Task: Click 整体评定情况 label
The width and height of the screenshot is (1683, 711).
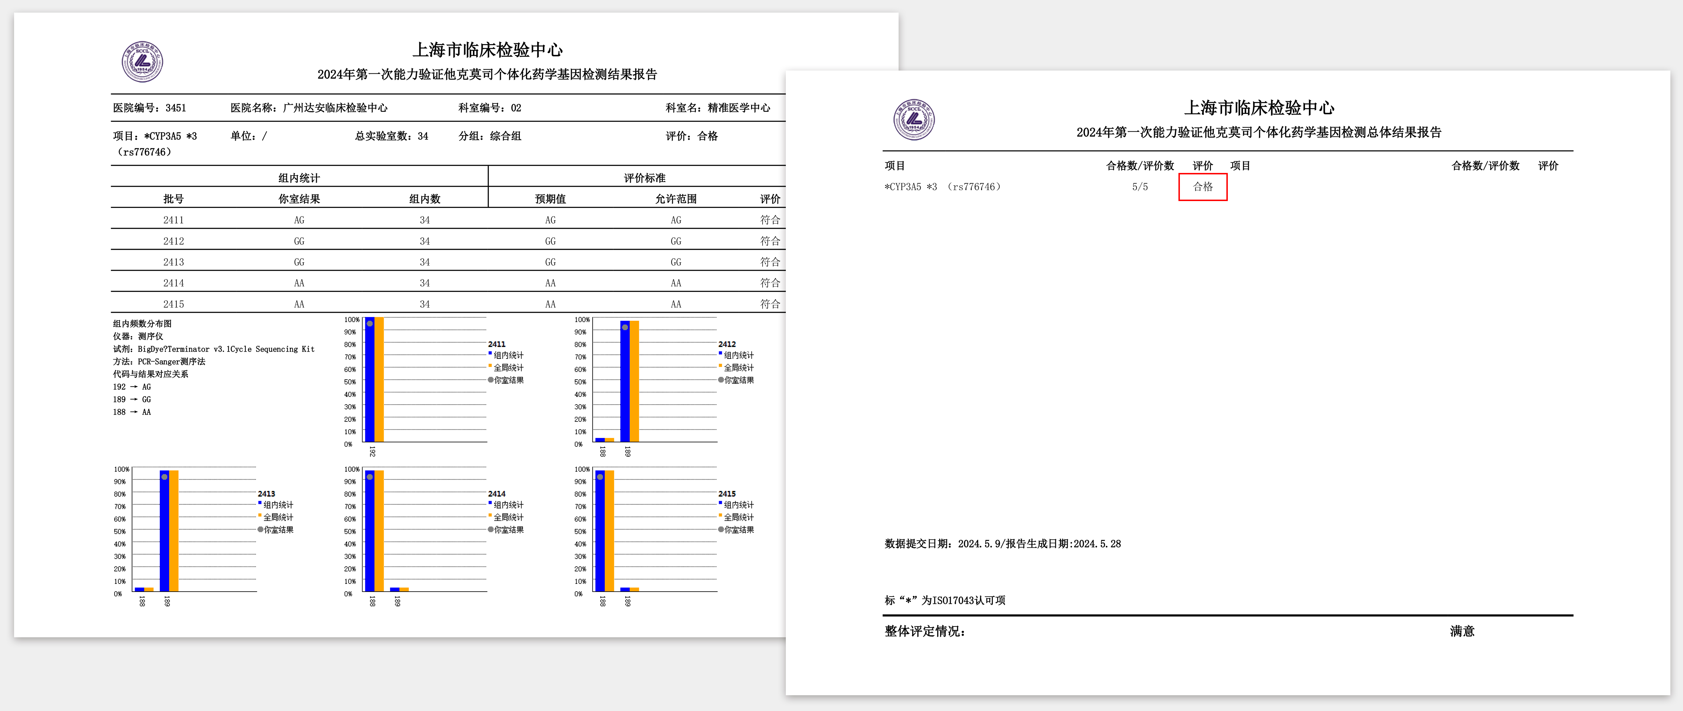Action: [x=924, y=631]
